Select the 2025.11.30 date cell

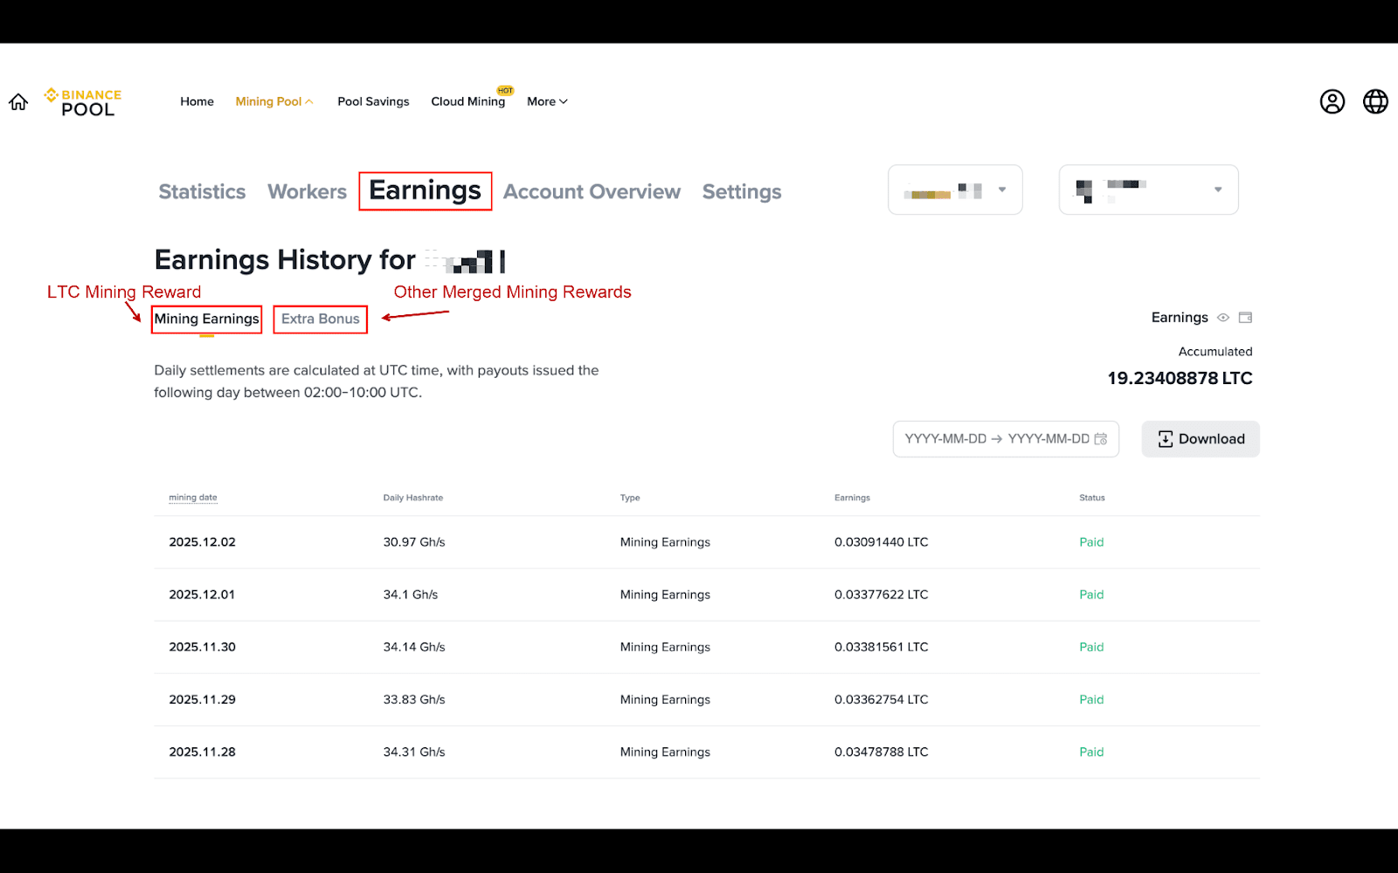pyautogui.click(x=202, y=647)
